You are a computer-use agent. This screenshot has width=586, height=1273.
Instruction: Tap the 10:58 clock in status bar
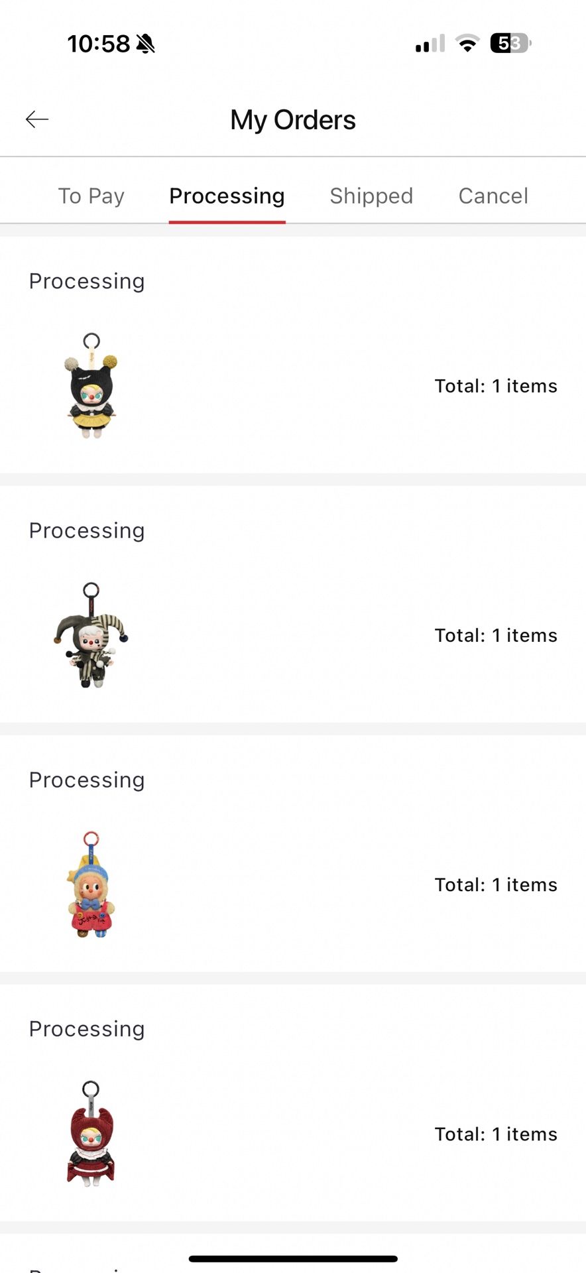(99, 44)
